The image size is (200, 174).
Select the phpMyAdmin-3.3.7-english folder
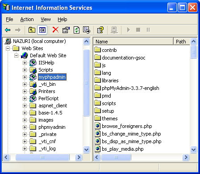coord(127,88)
